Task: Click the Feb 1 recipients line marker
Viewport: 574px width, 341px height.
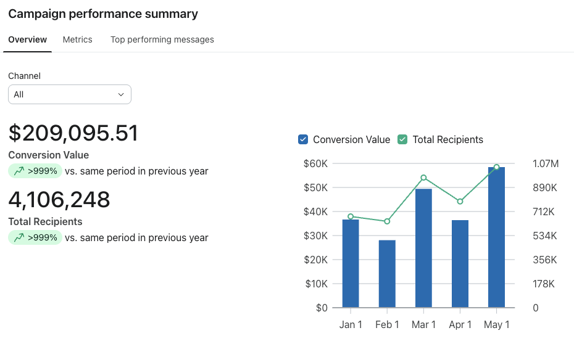Action: pos(387,221)
